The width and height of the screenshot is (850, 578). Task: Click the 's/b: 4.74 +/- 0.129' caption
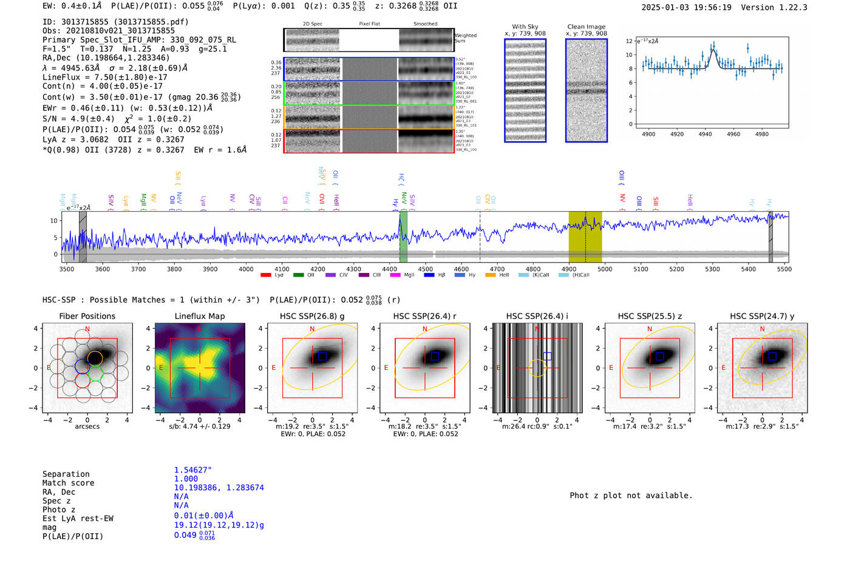tap(200, 426)
